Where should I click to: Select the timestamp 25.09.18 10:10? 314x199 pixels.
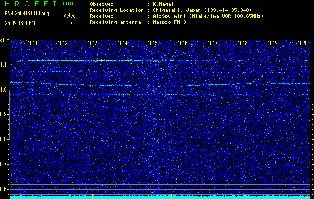(x=21, y=23)
